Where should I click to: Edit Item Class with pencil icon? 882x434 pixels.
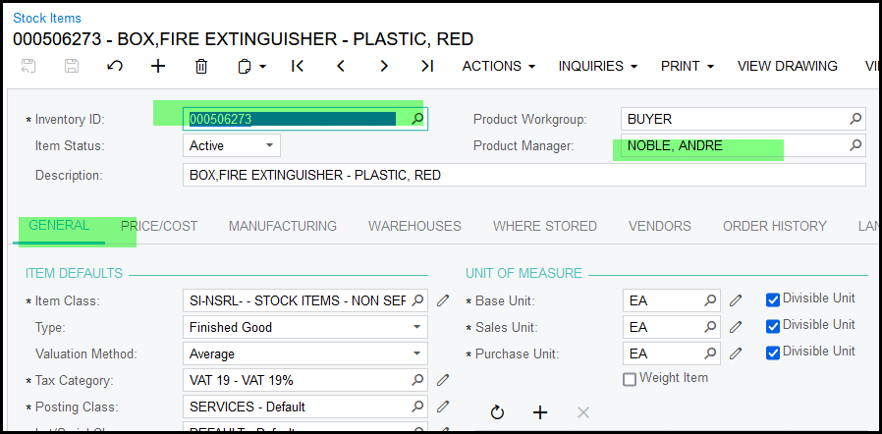tap(443, 300)
